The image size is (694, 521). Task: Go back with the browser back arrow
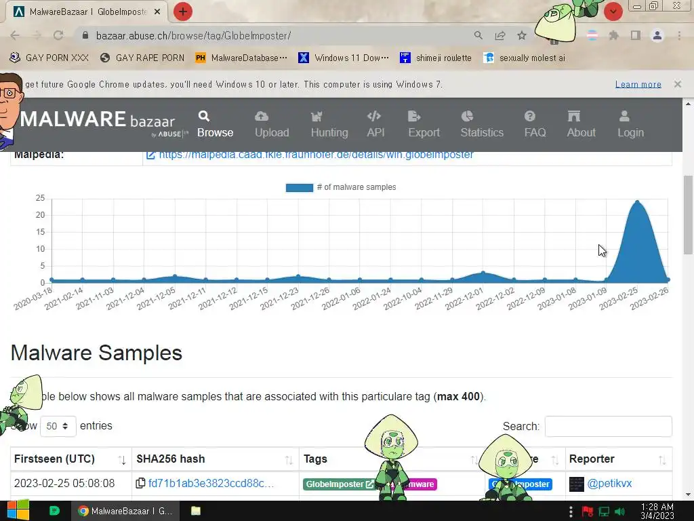pos(15,35)
